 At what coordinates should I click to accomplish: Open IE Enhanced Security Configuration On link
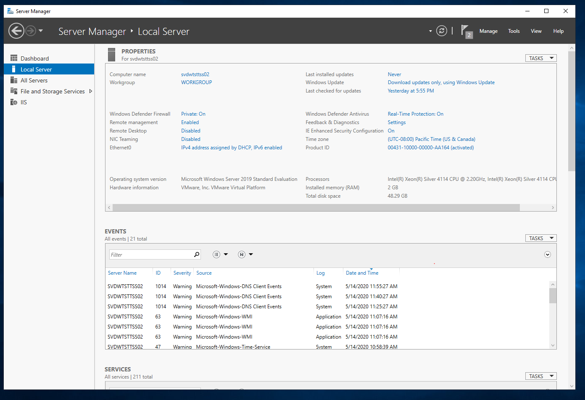tap(391, 131)
